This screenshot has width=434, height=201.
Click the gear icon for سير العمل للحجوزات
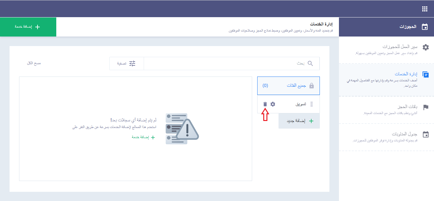coord(425,47)
